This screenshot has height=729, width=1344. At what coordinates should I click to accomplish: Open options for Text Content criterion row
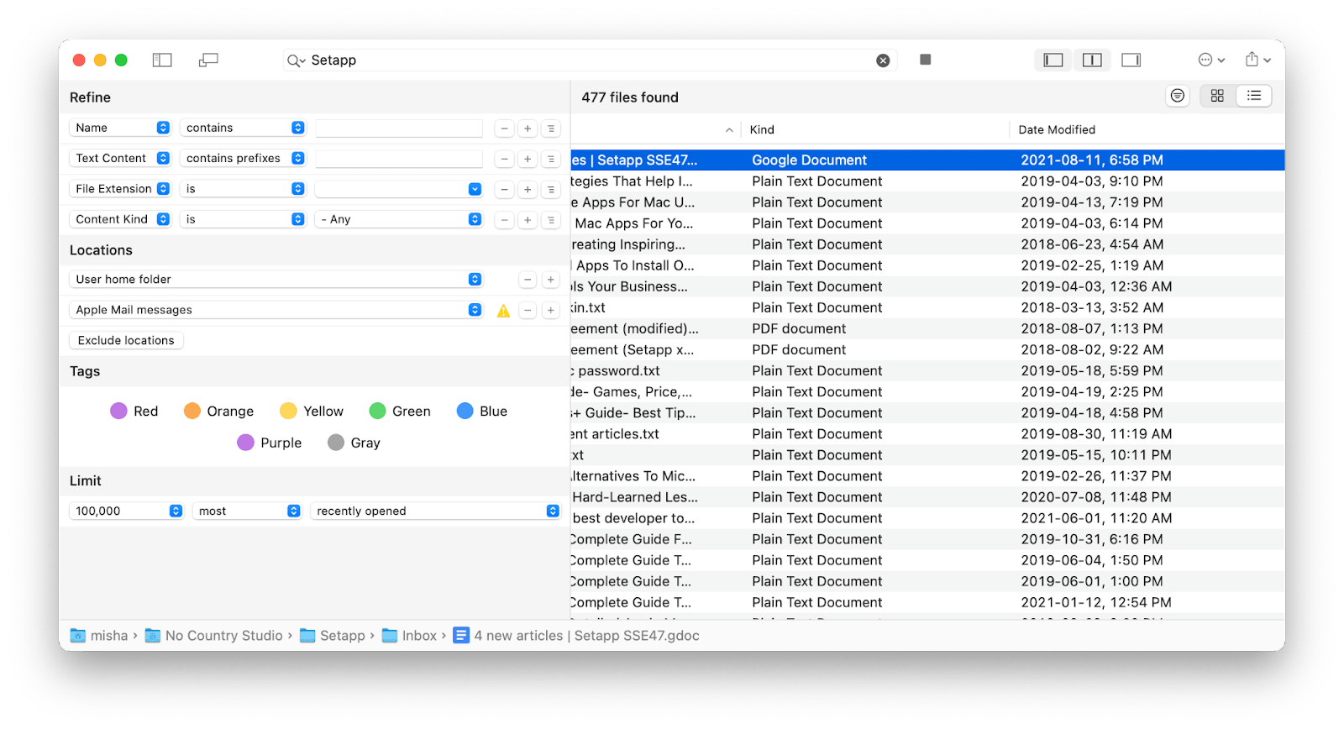[551, 159]
